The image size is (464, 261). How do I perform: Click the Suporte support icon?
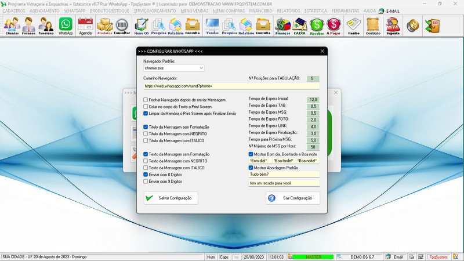[393, 26]
